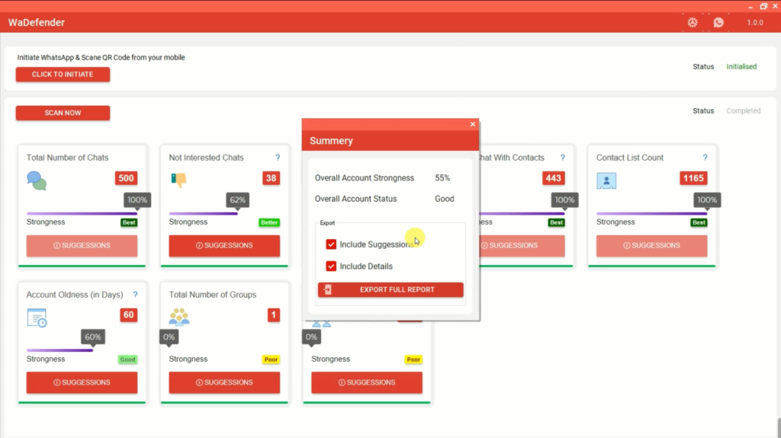Click Overall Account Status Good value
The width and height of the screenshot is (781, 438).
pyautogui.click(x=445, y=199)
